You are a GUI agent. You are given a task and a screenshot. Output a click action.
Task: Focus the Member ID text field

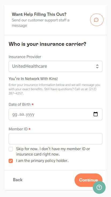click(x=56, y=139)
